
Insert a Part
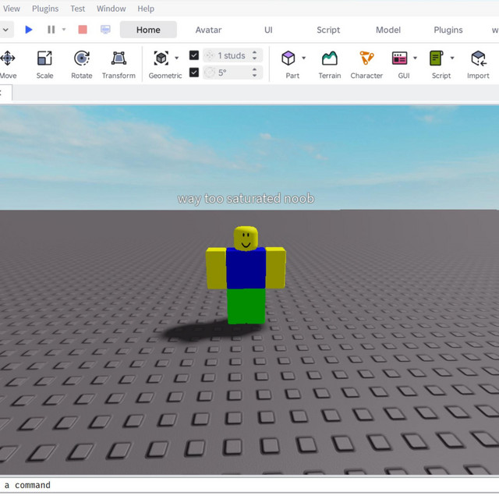coord(288,58)
